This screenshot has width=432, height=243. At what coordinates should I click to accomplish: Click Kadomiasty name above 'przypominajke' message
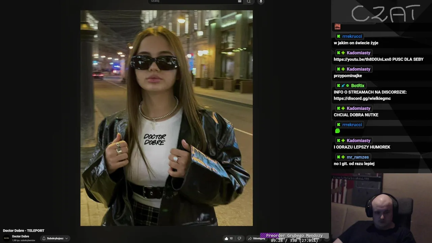click(x=358, y=69)
